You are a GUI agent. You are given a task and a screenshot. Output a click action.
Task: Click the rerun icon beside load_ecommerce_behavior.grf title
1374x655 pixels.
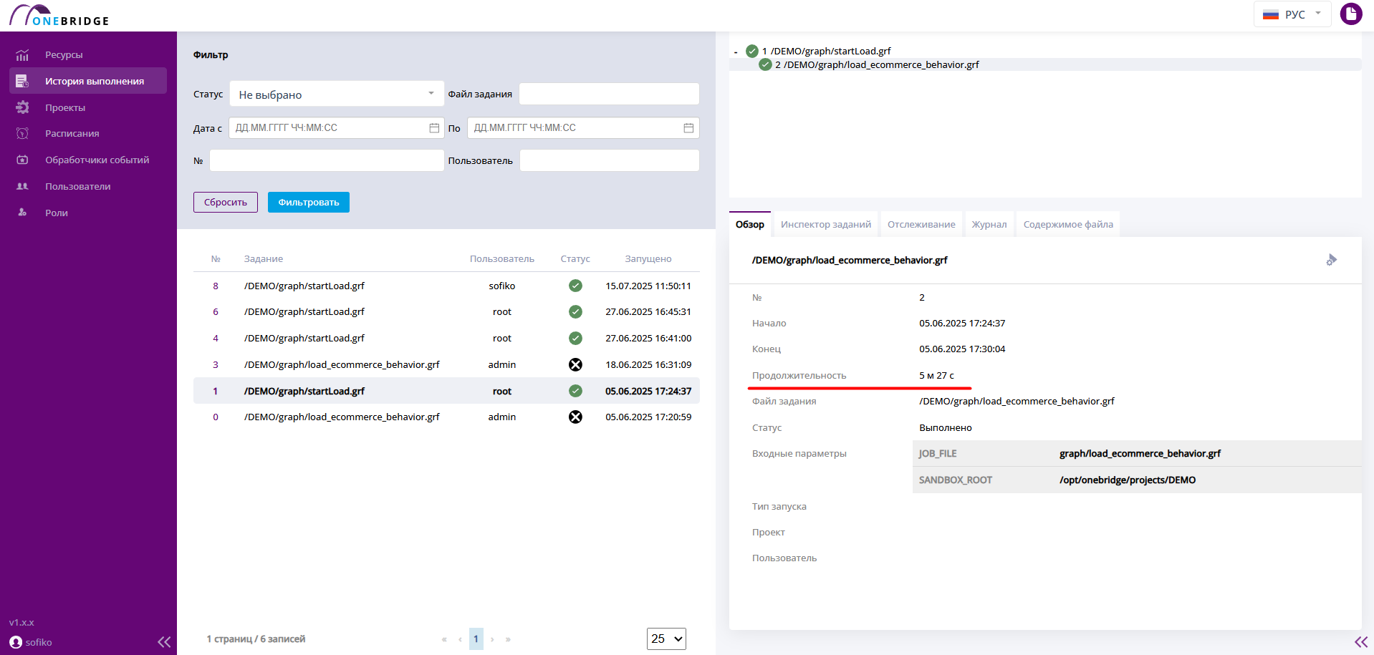(x=1331, y=260)
